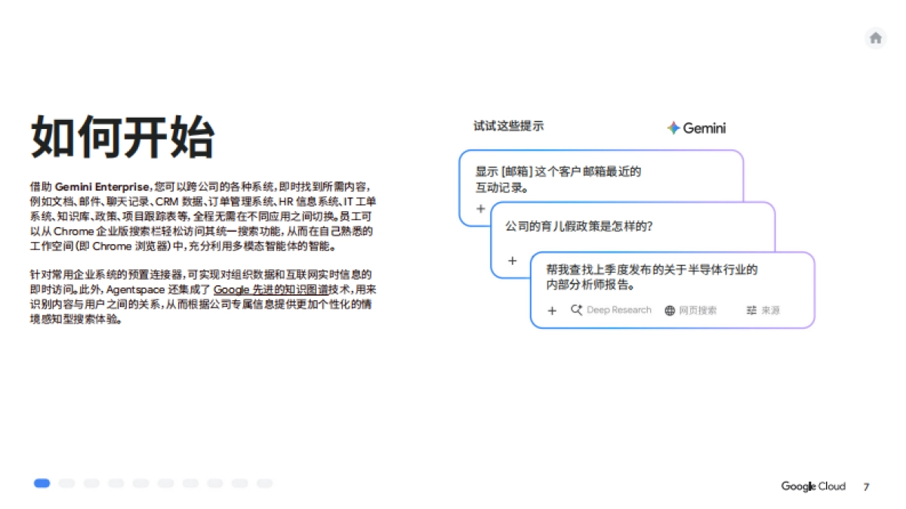Click the plus icon on the semiconductor report card

[552, 311]
